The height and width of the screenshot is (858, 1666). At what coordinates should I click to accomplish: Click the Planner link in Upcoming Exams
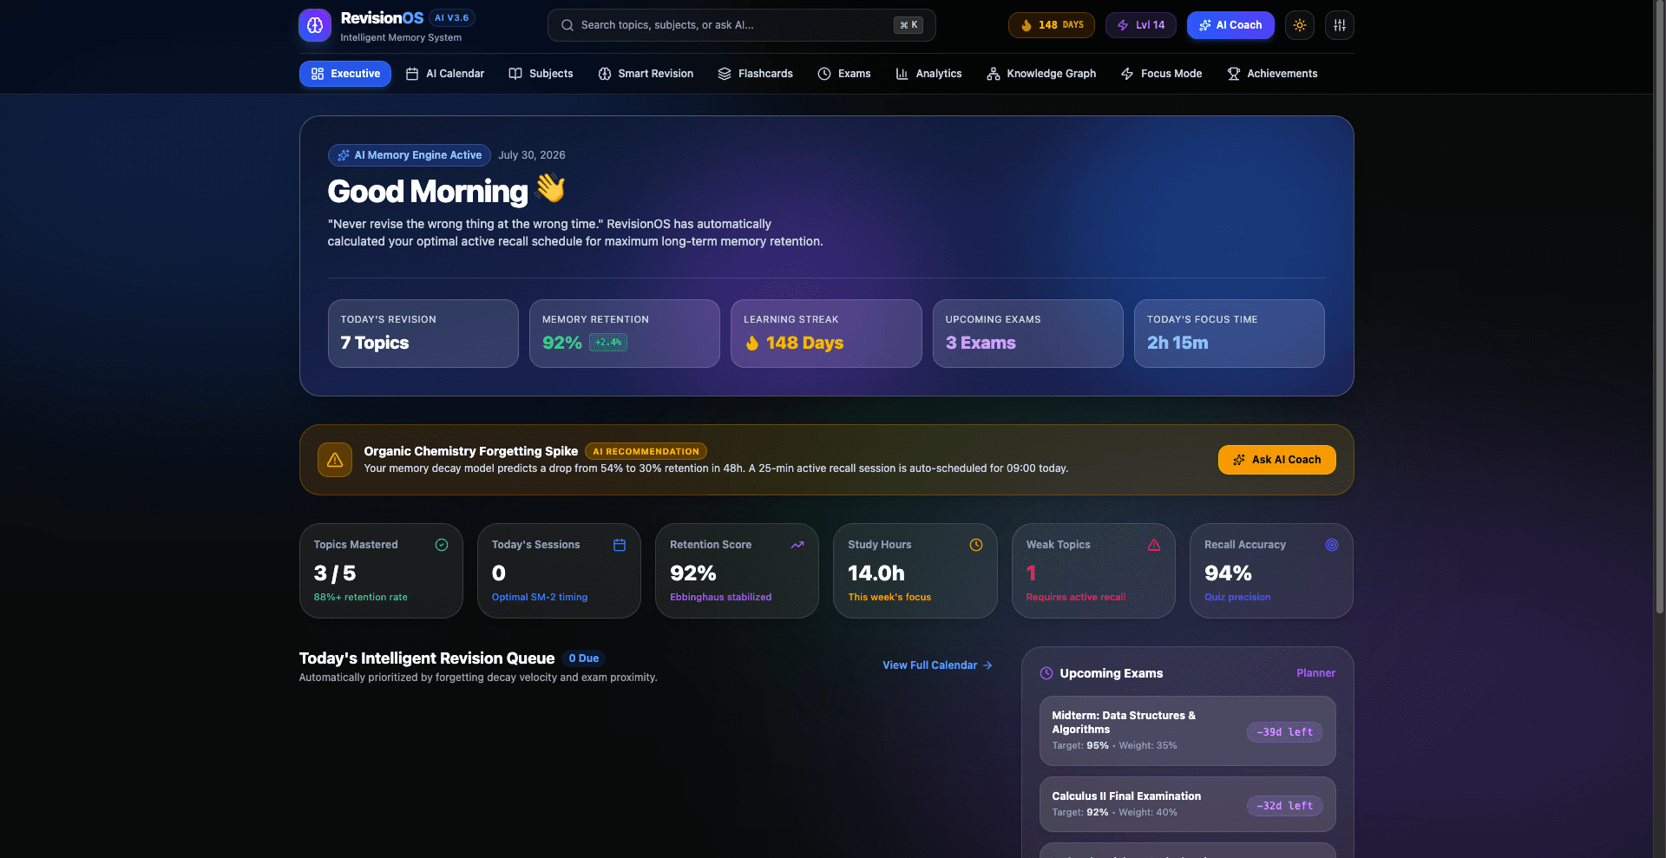click(x=1315, y=673)
